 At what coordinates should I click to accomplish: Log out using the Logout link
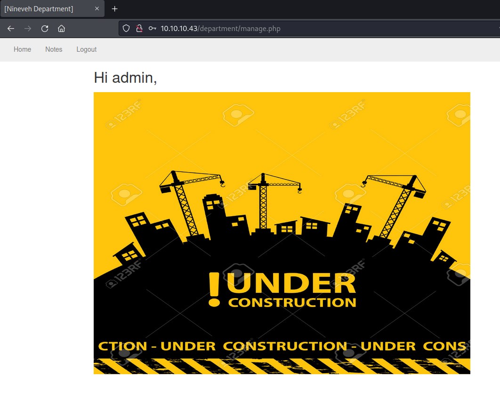[87, 49]
